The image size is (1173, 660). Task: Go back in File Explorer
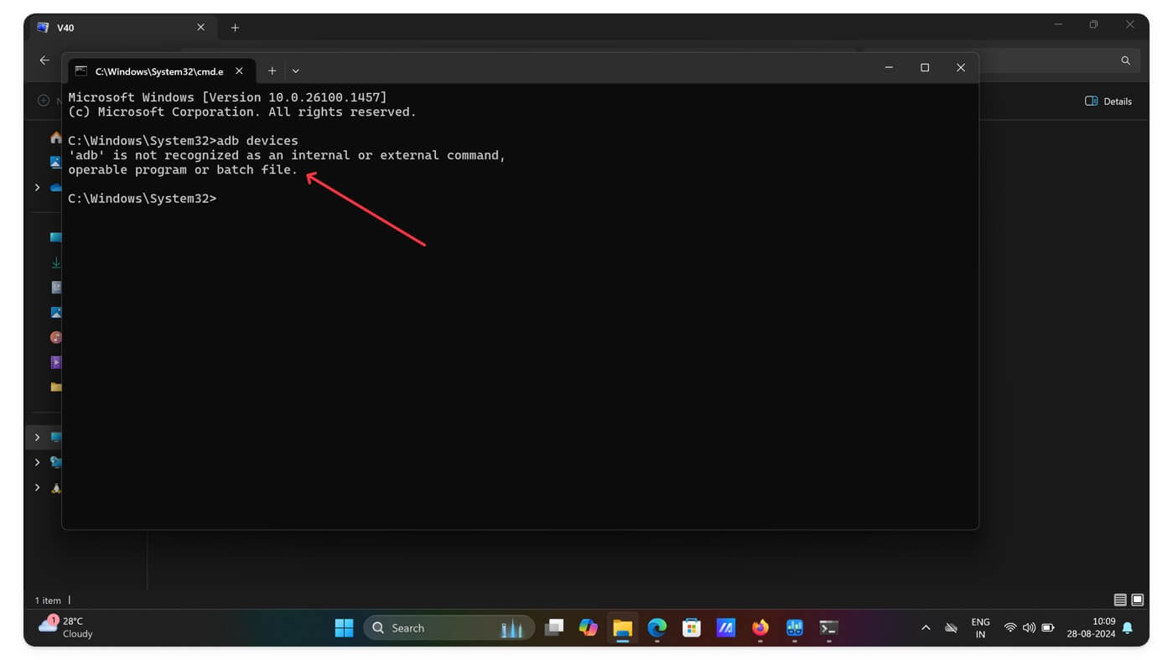tap(44, 60)
